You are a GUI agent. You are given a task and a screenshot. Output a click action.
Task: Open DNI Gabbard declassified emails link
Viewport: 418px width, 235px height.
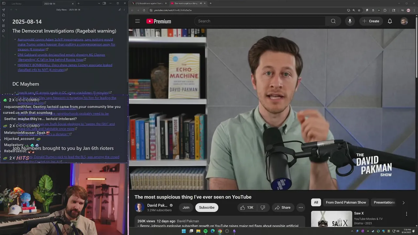pyautogui.click(x=61, y=57)
